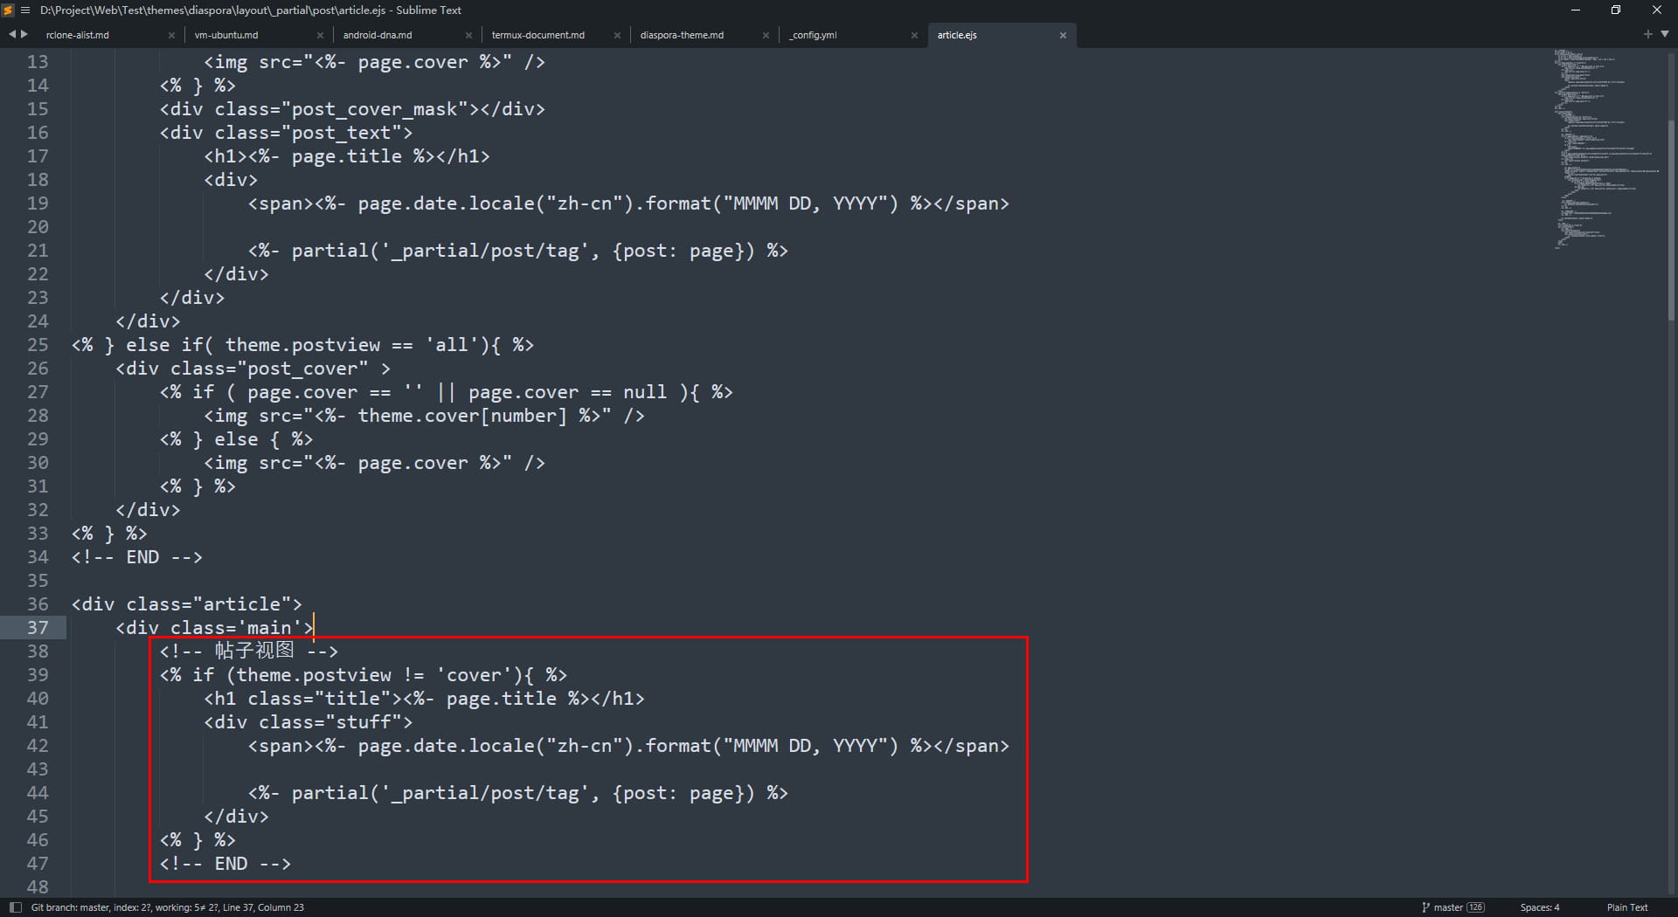Open the Spaces: 4 indentation menu
The height and width of the screenshot is (917, 1678).
pyautogui.click(x=1539, y=907)
